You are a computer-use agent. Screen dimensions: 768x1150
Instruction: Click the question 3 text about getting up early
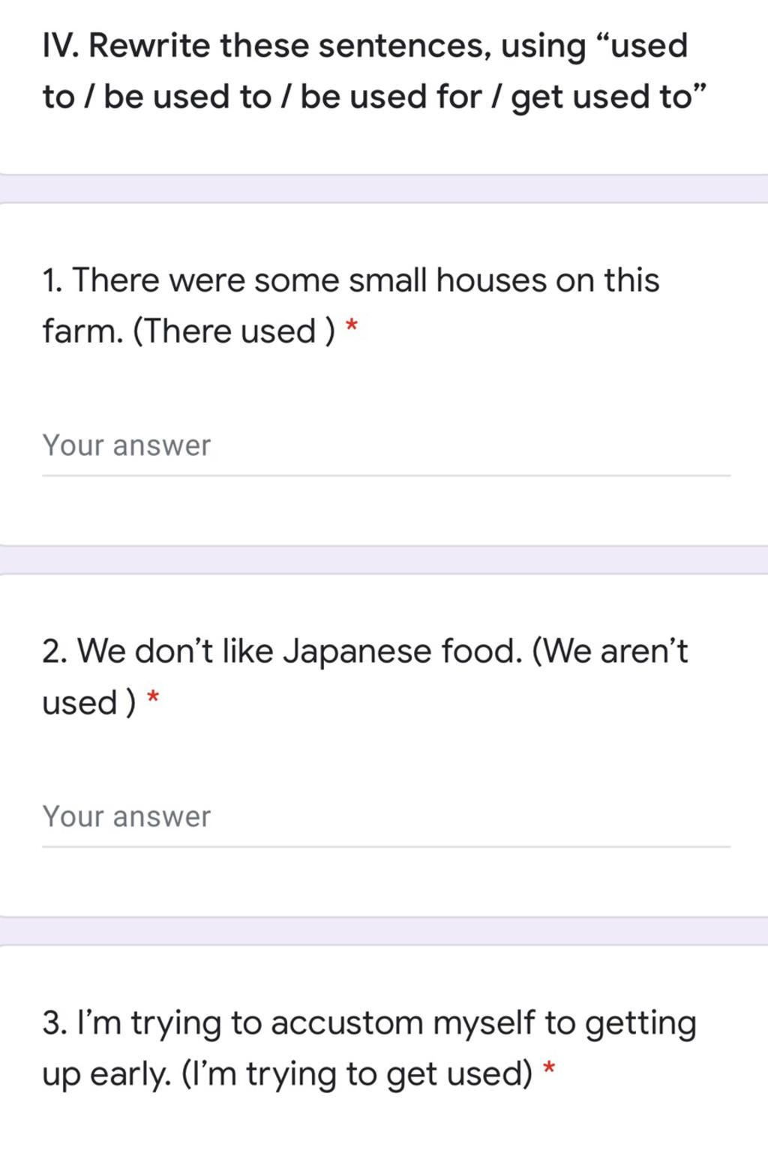[x=369, y=1024]
